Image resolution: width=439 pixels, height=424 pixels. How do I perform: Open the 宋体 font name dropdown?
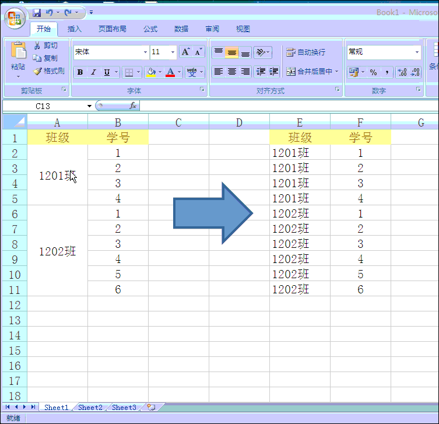[x=145, y=52]
